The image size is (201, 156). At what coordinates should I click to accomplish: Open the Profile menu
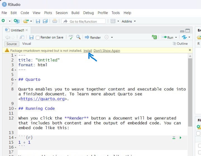point(103,13)
